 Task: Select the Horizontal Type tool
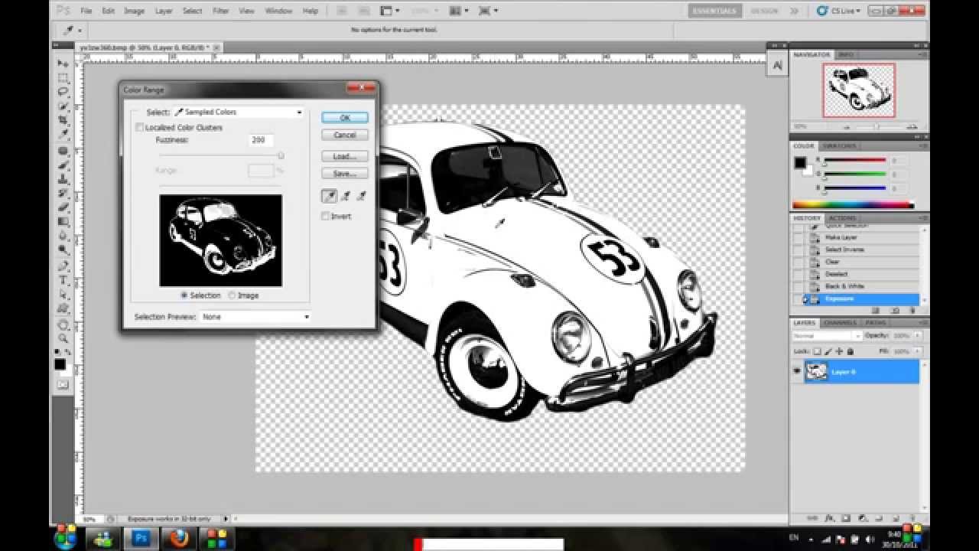pyautogui.click(x=63, y=280)
